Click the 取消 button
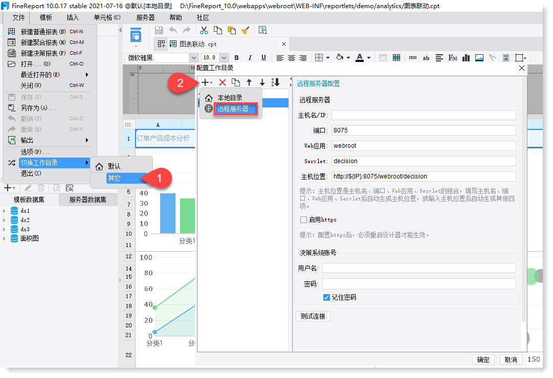Viewport: 553px width, 378px height. [511, 360]
